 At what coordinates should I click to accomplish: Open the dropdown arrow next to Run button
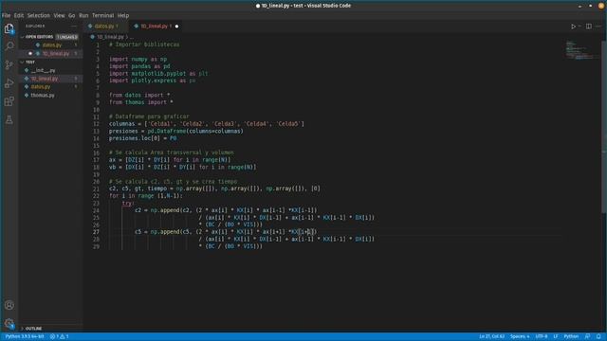[579, 27]
